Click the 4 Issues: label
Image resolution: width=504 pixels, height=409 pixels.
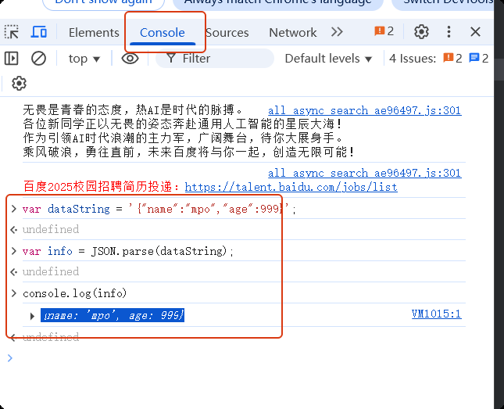pyautogui.click(x=413, y=59)
